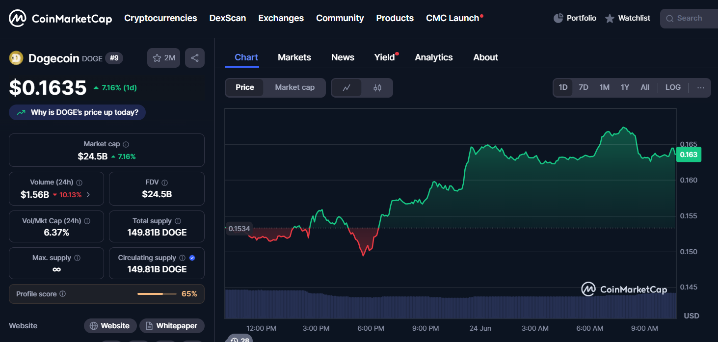Click the 0.1534 opening price label

click(239, 228)
